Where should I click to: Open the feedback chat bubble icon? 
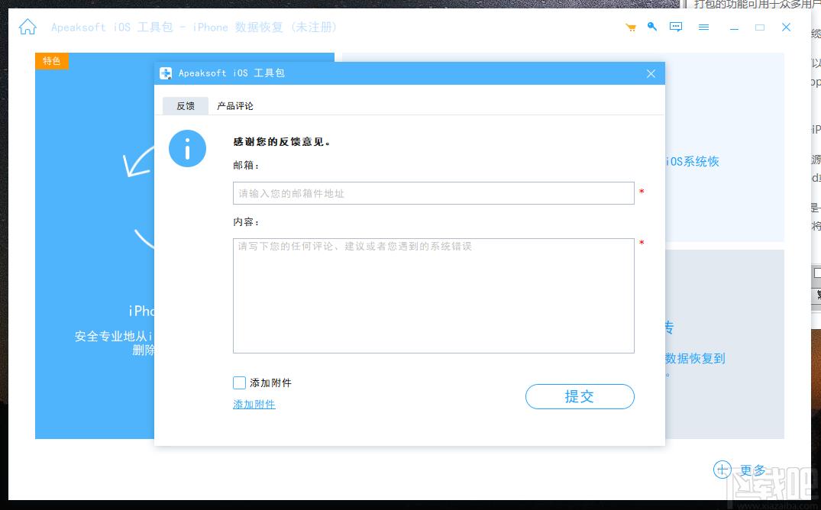pyautogui.click(x=676, y=27)
